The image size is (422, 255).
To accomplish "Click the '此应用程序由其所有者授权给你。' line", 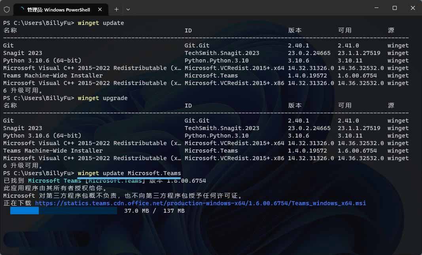I will click(55, 188).
